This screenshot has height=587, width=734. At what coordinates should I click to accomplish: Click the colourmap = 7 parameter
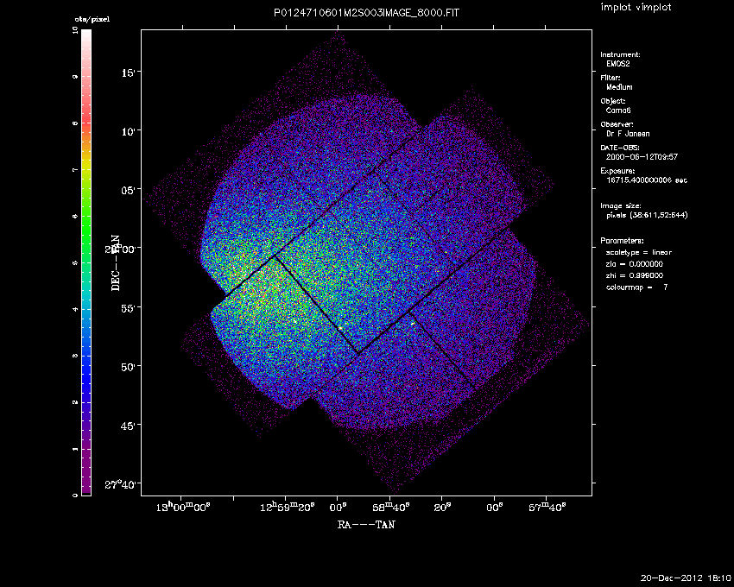(637, 286)
